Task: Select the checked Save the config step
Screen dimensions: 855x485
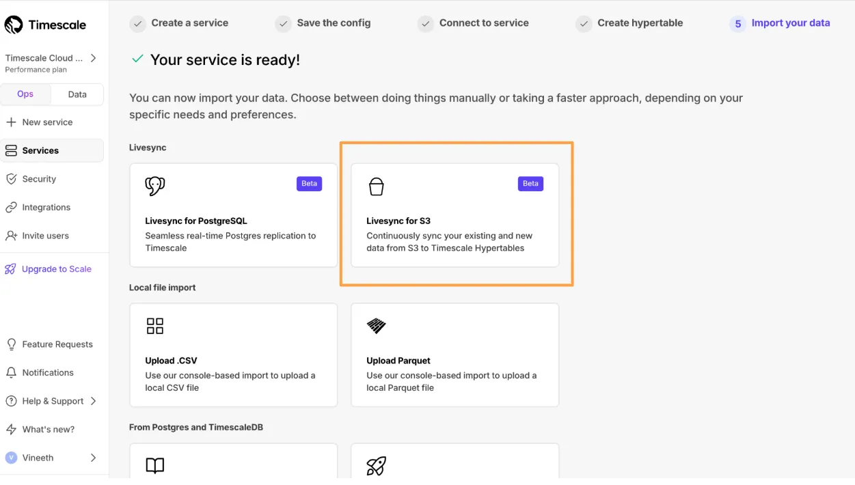Action: [x=323, y=23]
